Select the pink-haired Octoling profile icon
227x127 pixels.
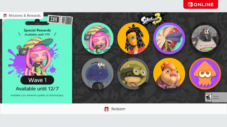click(98, 38)
